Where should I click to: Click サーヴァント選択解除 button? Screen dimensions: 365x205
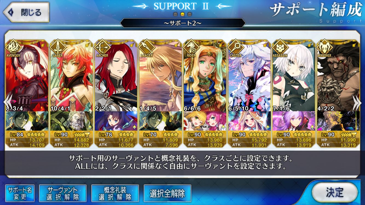pos(63,194)
